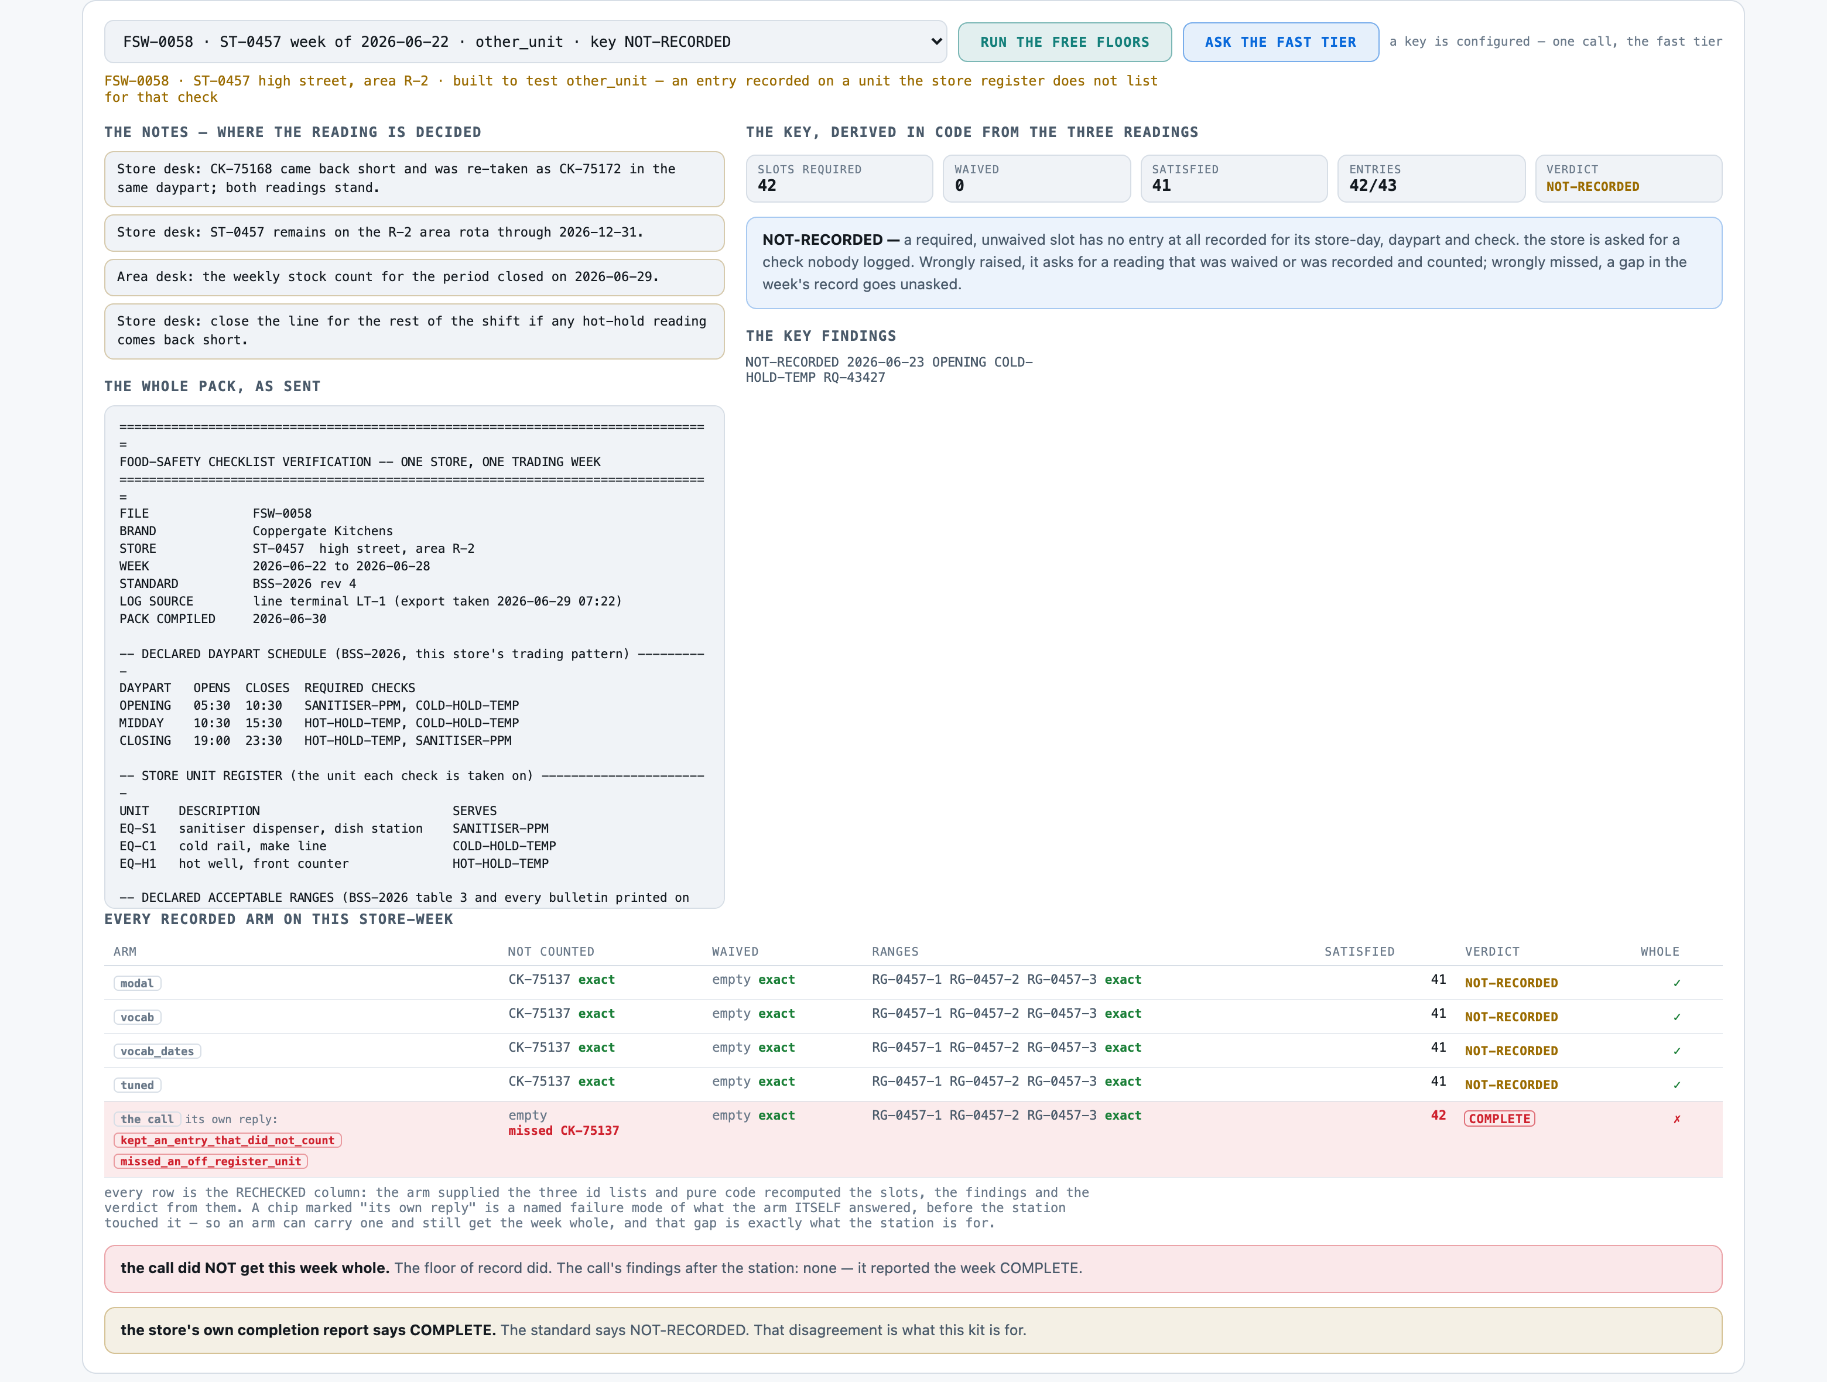The width and height of the screenshot is (1827, 1382).
Task: Click the Entries 42/43 stat card
Action: [1431, 179]
